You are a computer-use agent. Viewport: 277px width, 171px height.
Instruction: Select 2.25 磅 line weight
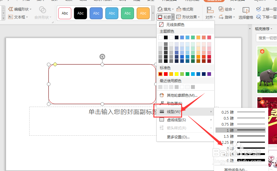(x=241, y=142)
